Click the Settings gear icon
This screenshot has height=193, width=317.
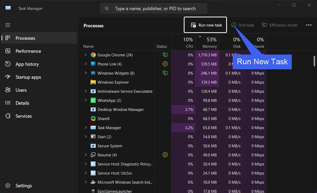pos(8,186)
